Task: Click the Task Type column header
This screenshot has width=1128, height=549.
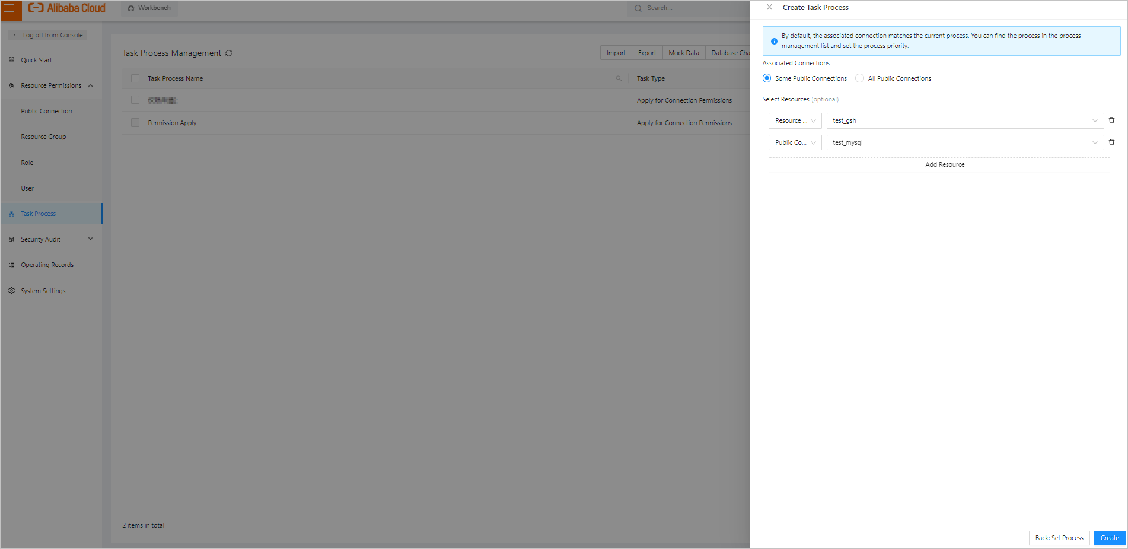Action: point(651,78)
